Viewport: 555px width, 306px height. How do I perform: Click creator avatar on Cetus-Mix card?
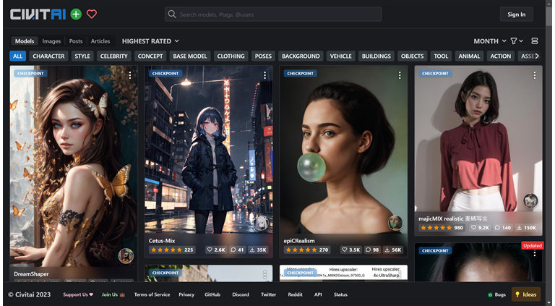click(260, 222)
